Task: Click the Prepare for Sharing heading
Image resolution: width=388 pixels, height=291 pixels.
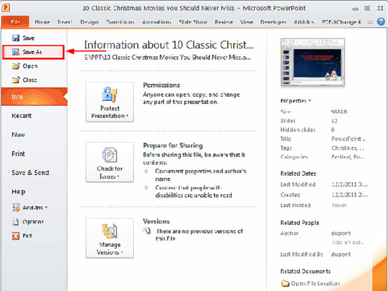Action: click(x=173, y=145)
